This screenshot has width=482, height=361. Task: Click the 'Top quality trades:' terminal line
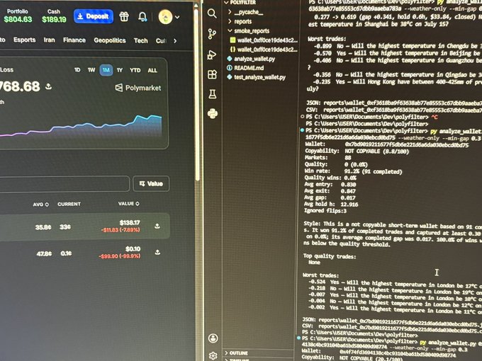(x=330, y=256)
